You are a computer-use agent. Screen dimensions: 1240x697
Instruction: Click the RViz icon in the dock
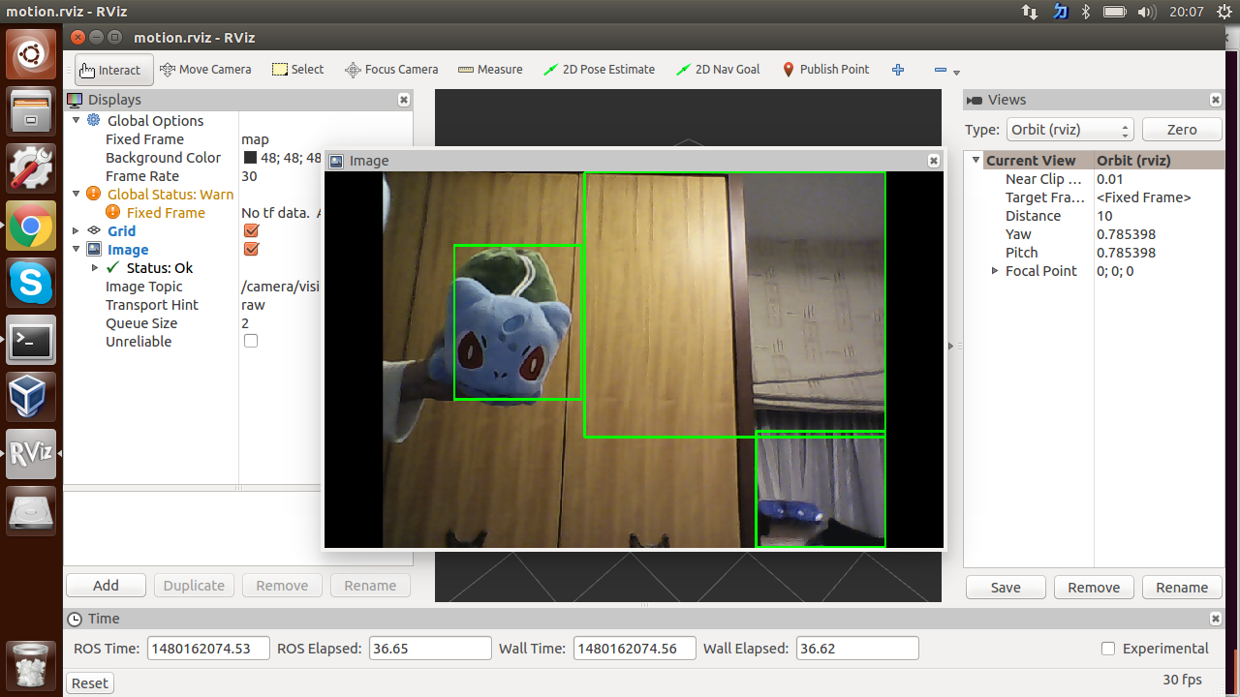[x=31, y=454]
